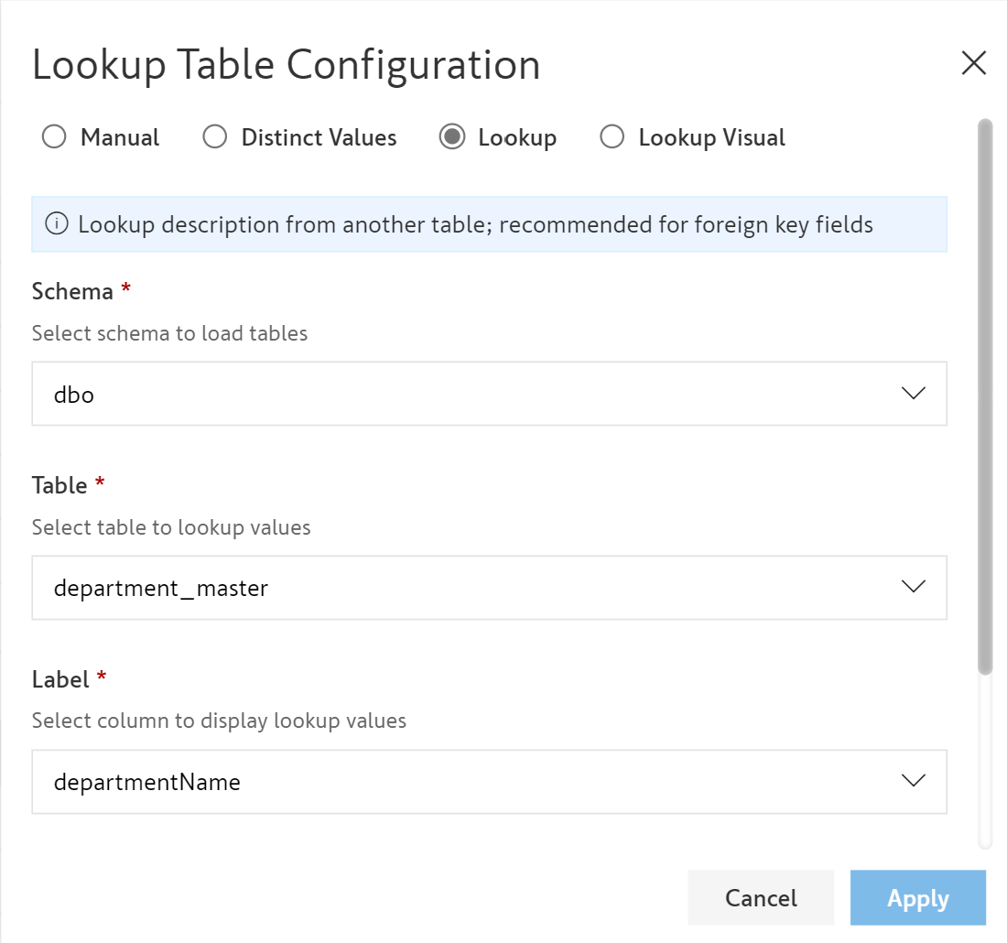Click the chevron arrow in the Table field
The width and height of the screenshot is (1007, 943).
tap(913, 587)
